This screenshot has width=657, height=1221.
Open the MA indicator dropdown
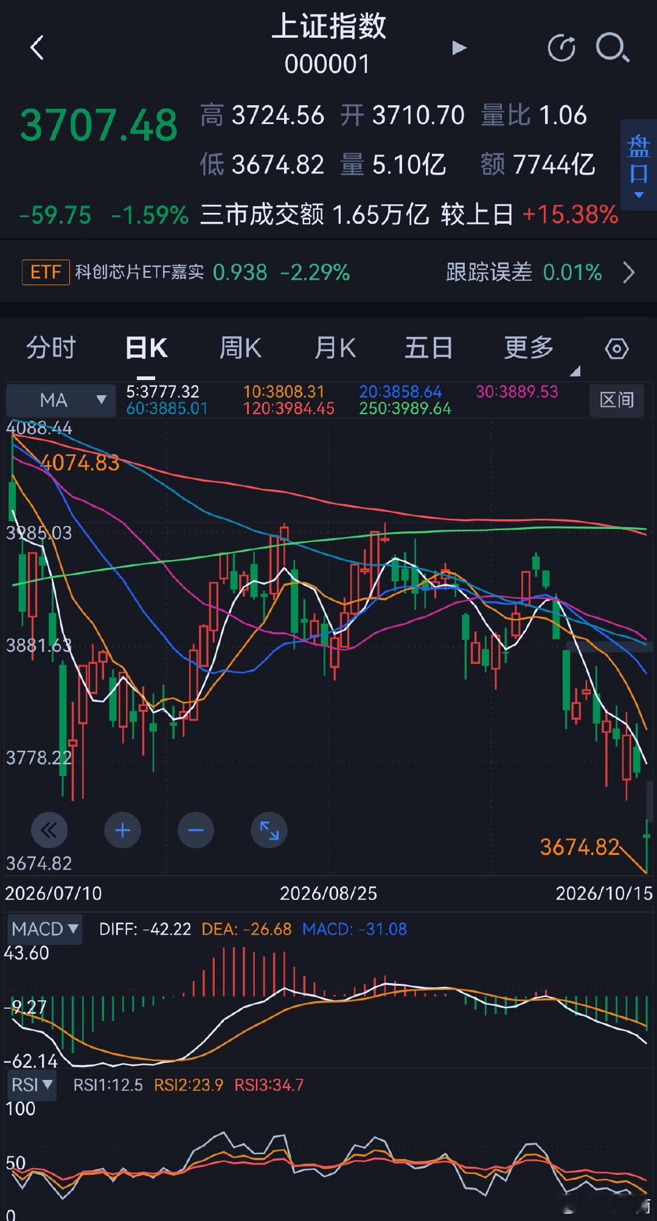(x=61, y=400)
